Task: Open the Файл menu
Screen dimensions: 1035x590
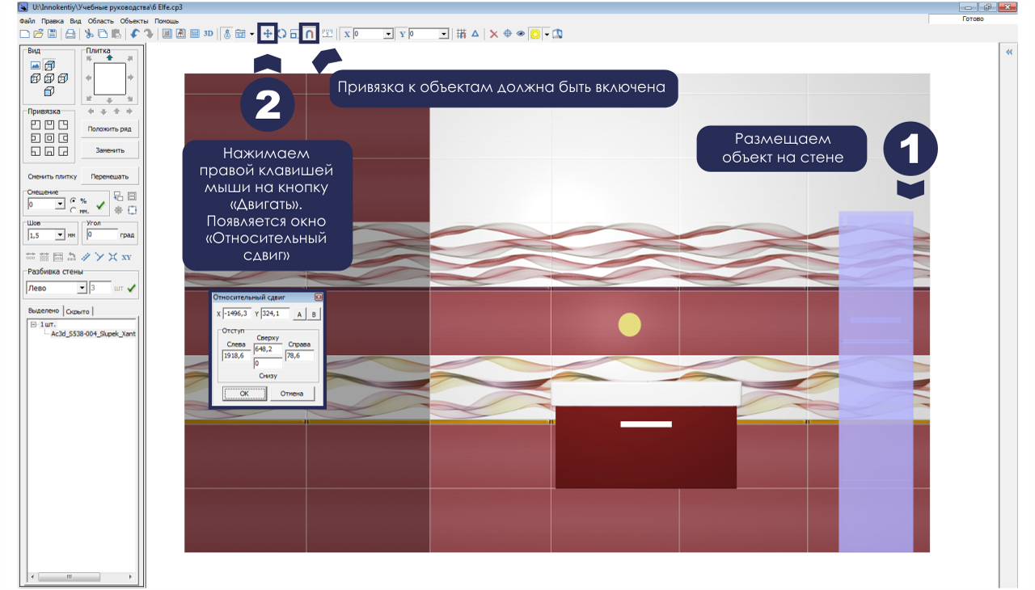Action: click(x=27, y=20)
